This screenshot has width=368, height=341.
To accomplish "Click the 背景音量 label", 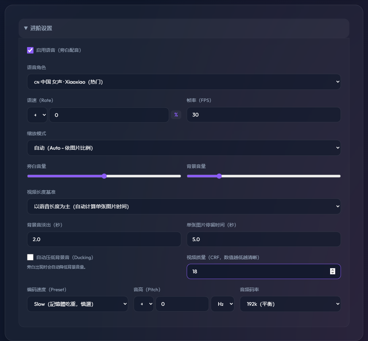I will tap(196, 166).
